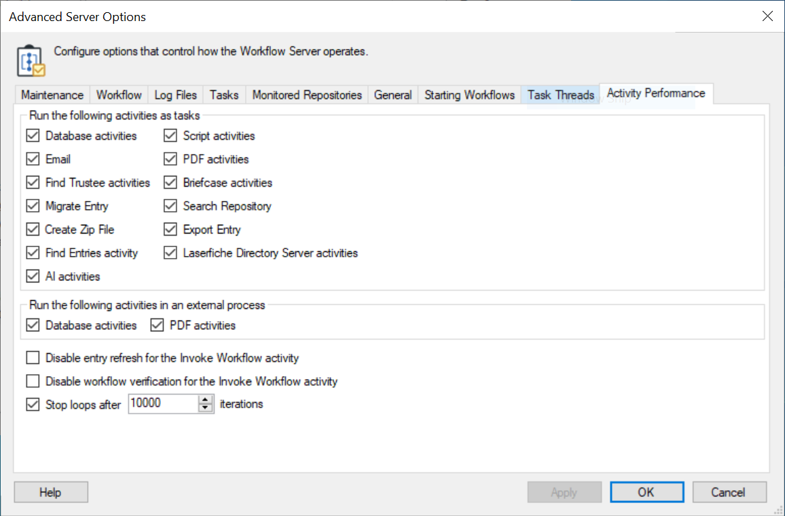Check Disable workflow verification for Invoke Workflow

(33, 382)
